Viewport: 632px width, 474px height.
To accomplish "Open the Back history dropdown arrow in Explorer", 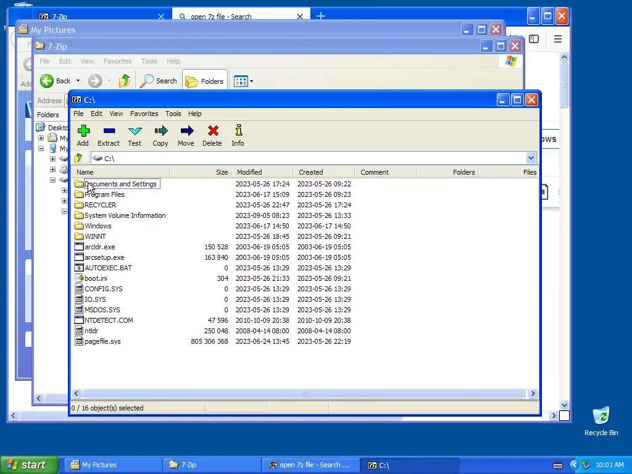I will click(78, 81).
